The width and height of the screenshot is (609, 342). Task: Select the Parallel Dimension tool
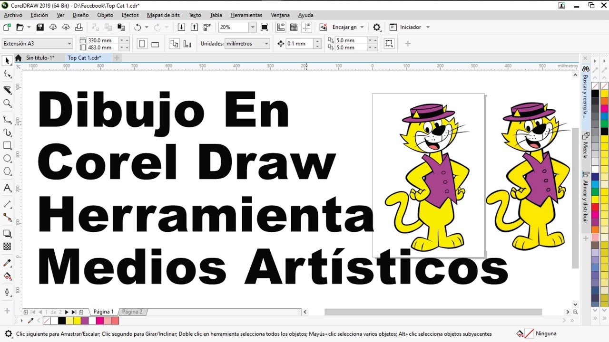tap(7, 204)
